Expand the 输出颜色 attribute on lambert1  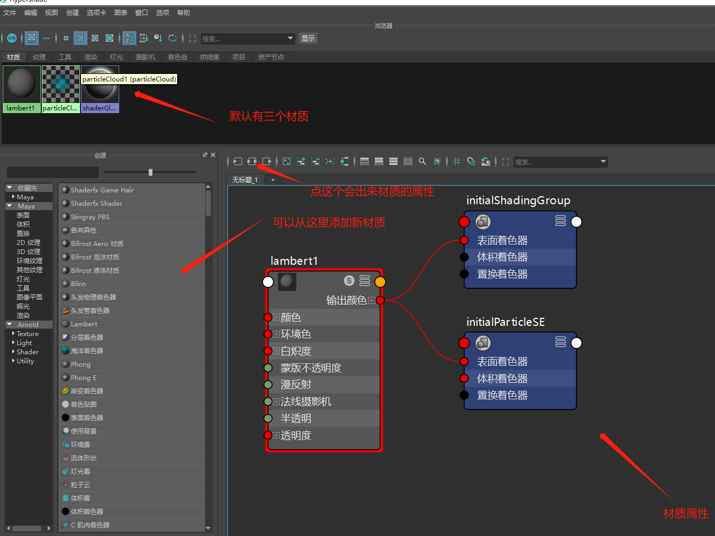371,300
